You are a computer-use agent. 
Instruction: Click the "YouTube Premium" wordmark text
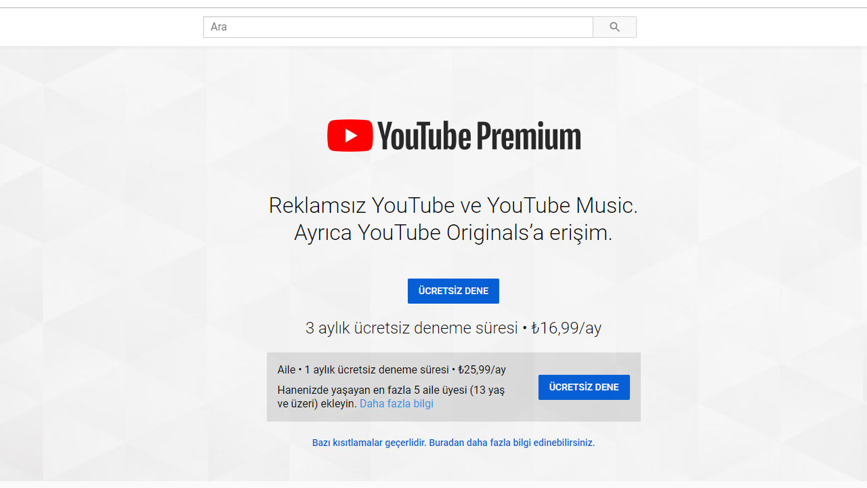pos(479,136)
